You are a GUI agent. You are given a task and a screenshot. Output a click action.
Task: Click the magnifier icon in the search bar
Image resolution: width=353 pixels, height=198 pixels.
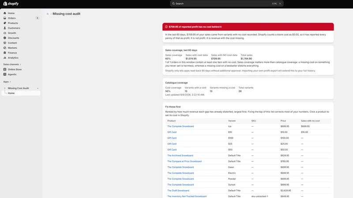(173, 4)
